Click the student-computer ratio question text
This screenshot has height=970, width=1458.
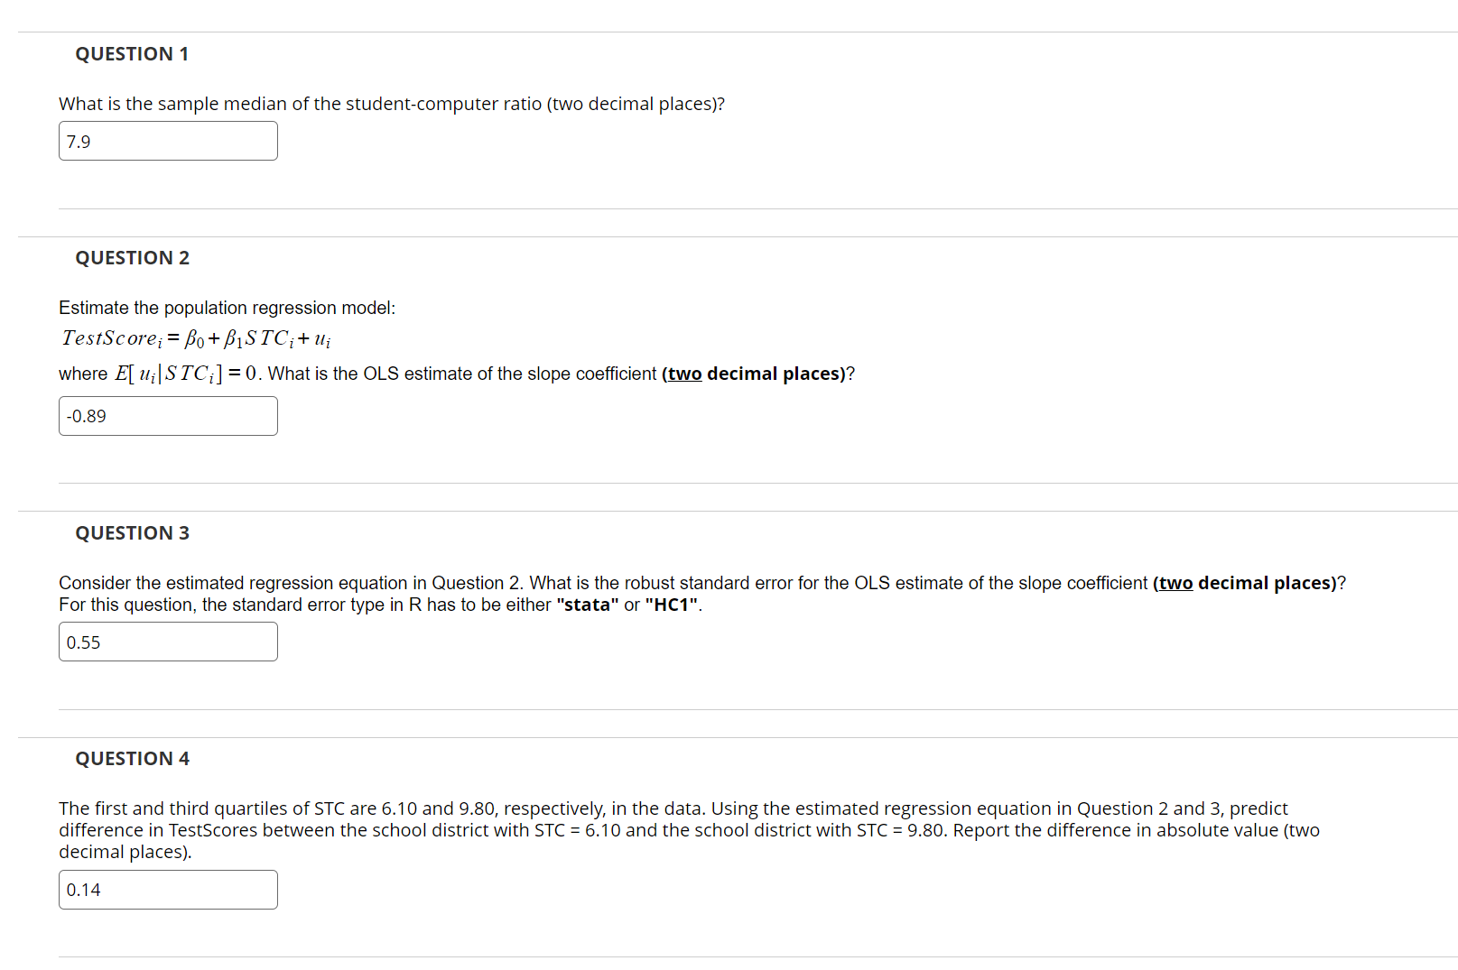tap(391, 104)
